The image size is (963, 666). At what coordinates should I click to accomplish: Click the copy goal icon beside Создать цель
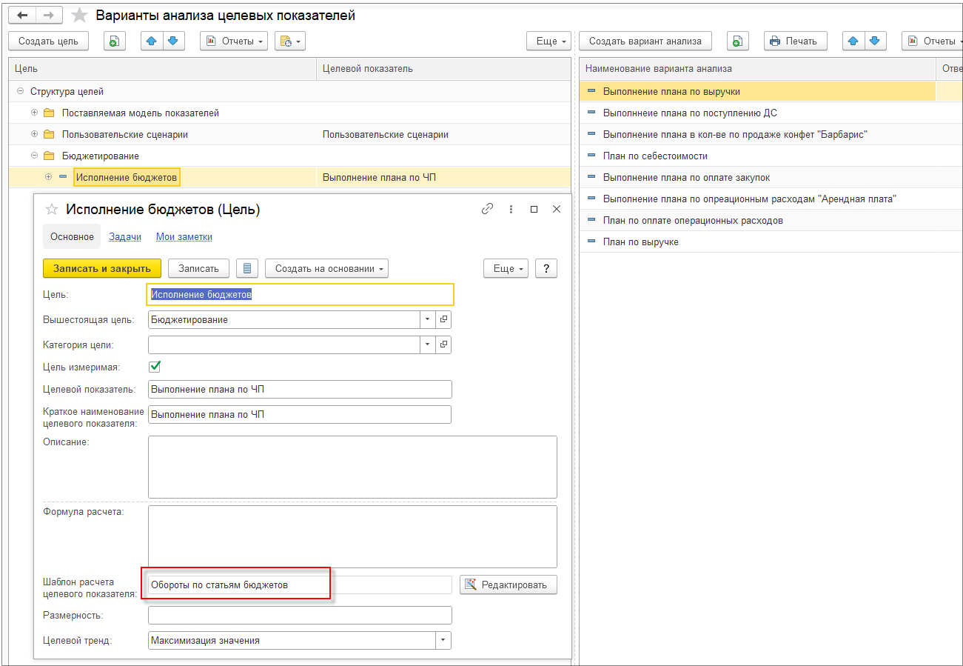tap(115, 41)
